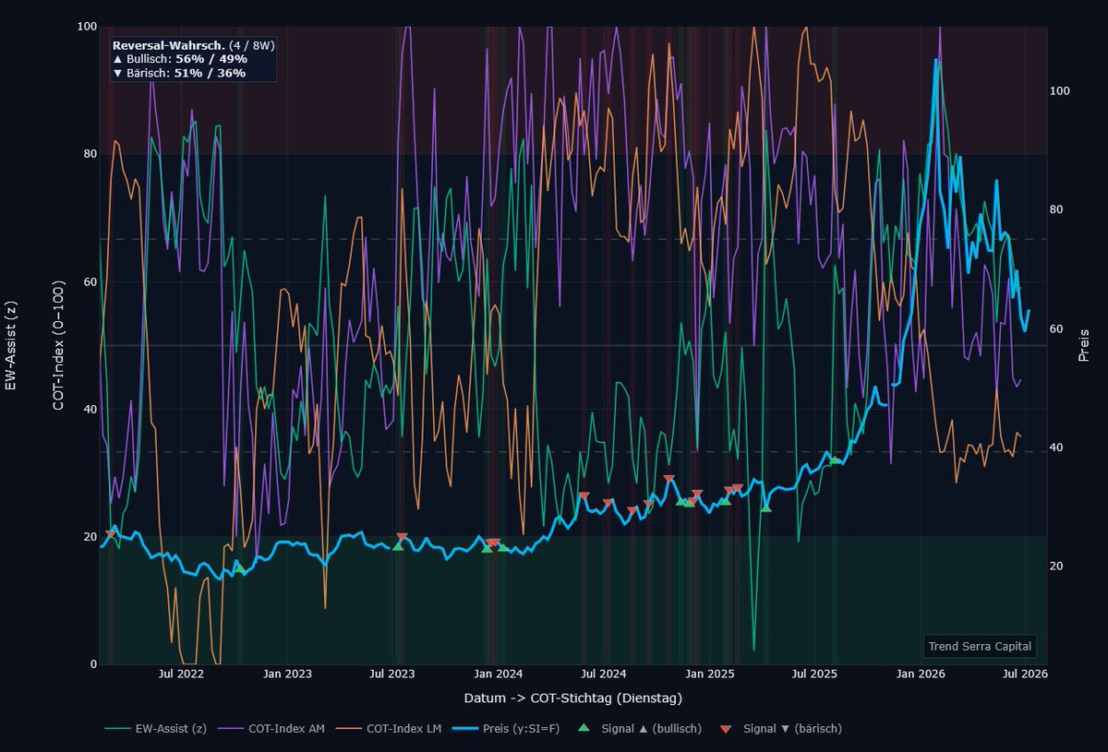Click the 'Jan 2025' date axis label
The width and height of the screenshot is (1108, 752).
coord(710,674)
